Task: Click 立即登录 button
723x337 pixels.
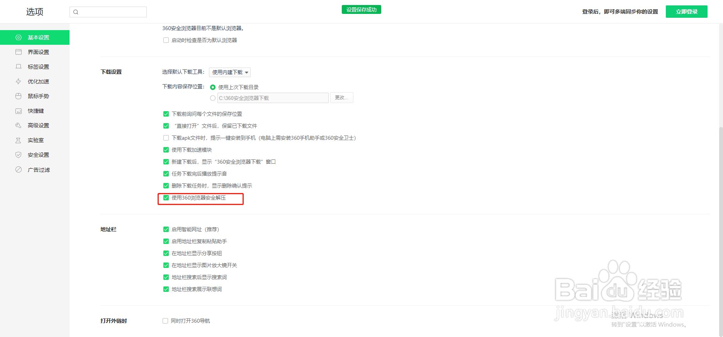Action: click(x=687, y=12)
